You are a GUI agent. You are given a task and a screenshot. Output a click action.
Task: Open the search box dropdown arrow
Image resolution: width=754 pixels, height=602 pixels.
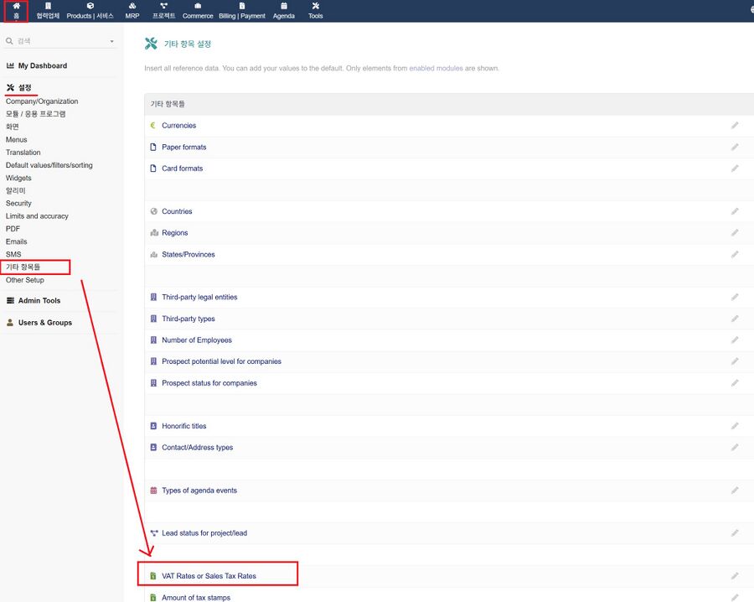tap(111, 41)
